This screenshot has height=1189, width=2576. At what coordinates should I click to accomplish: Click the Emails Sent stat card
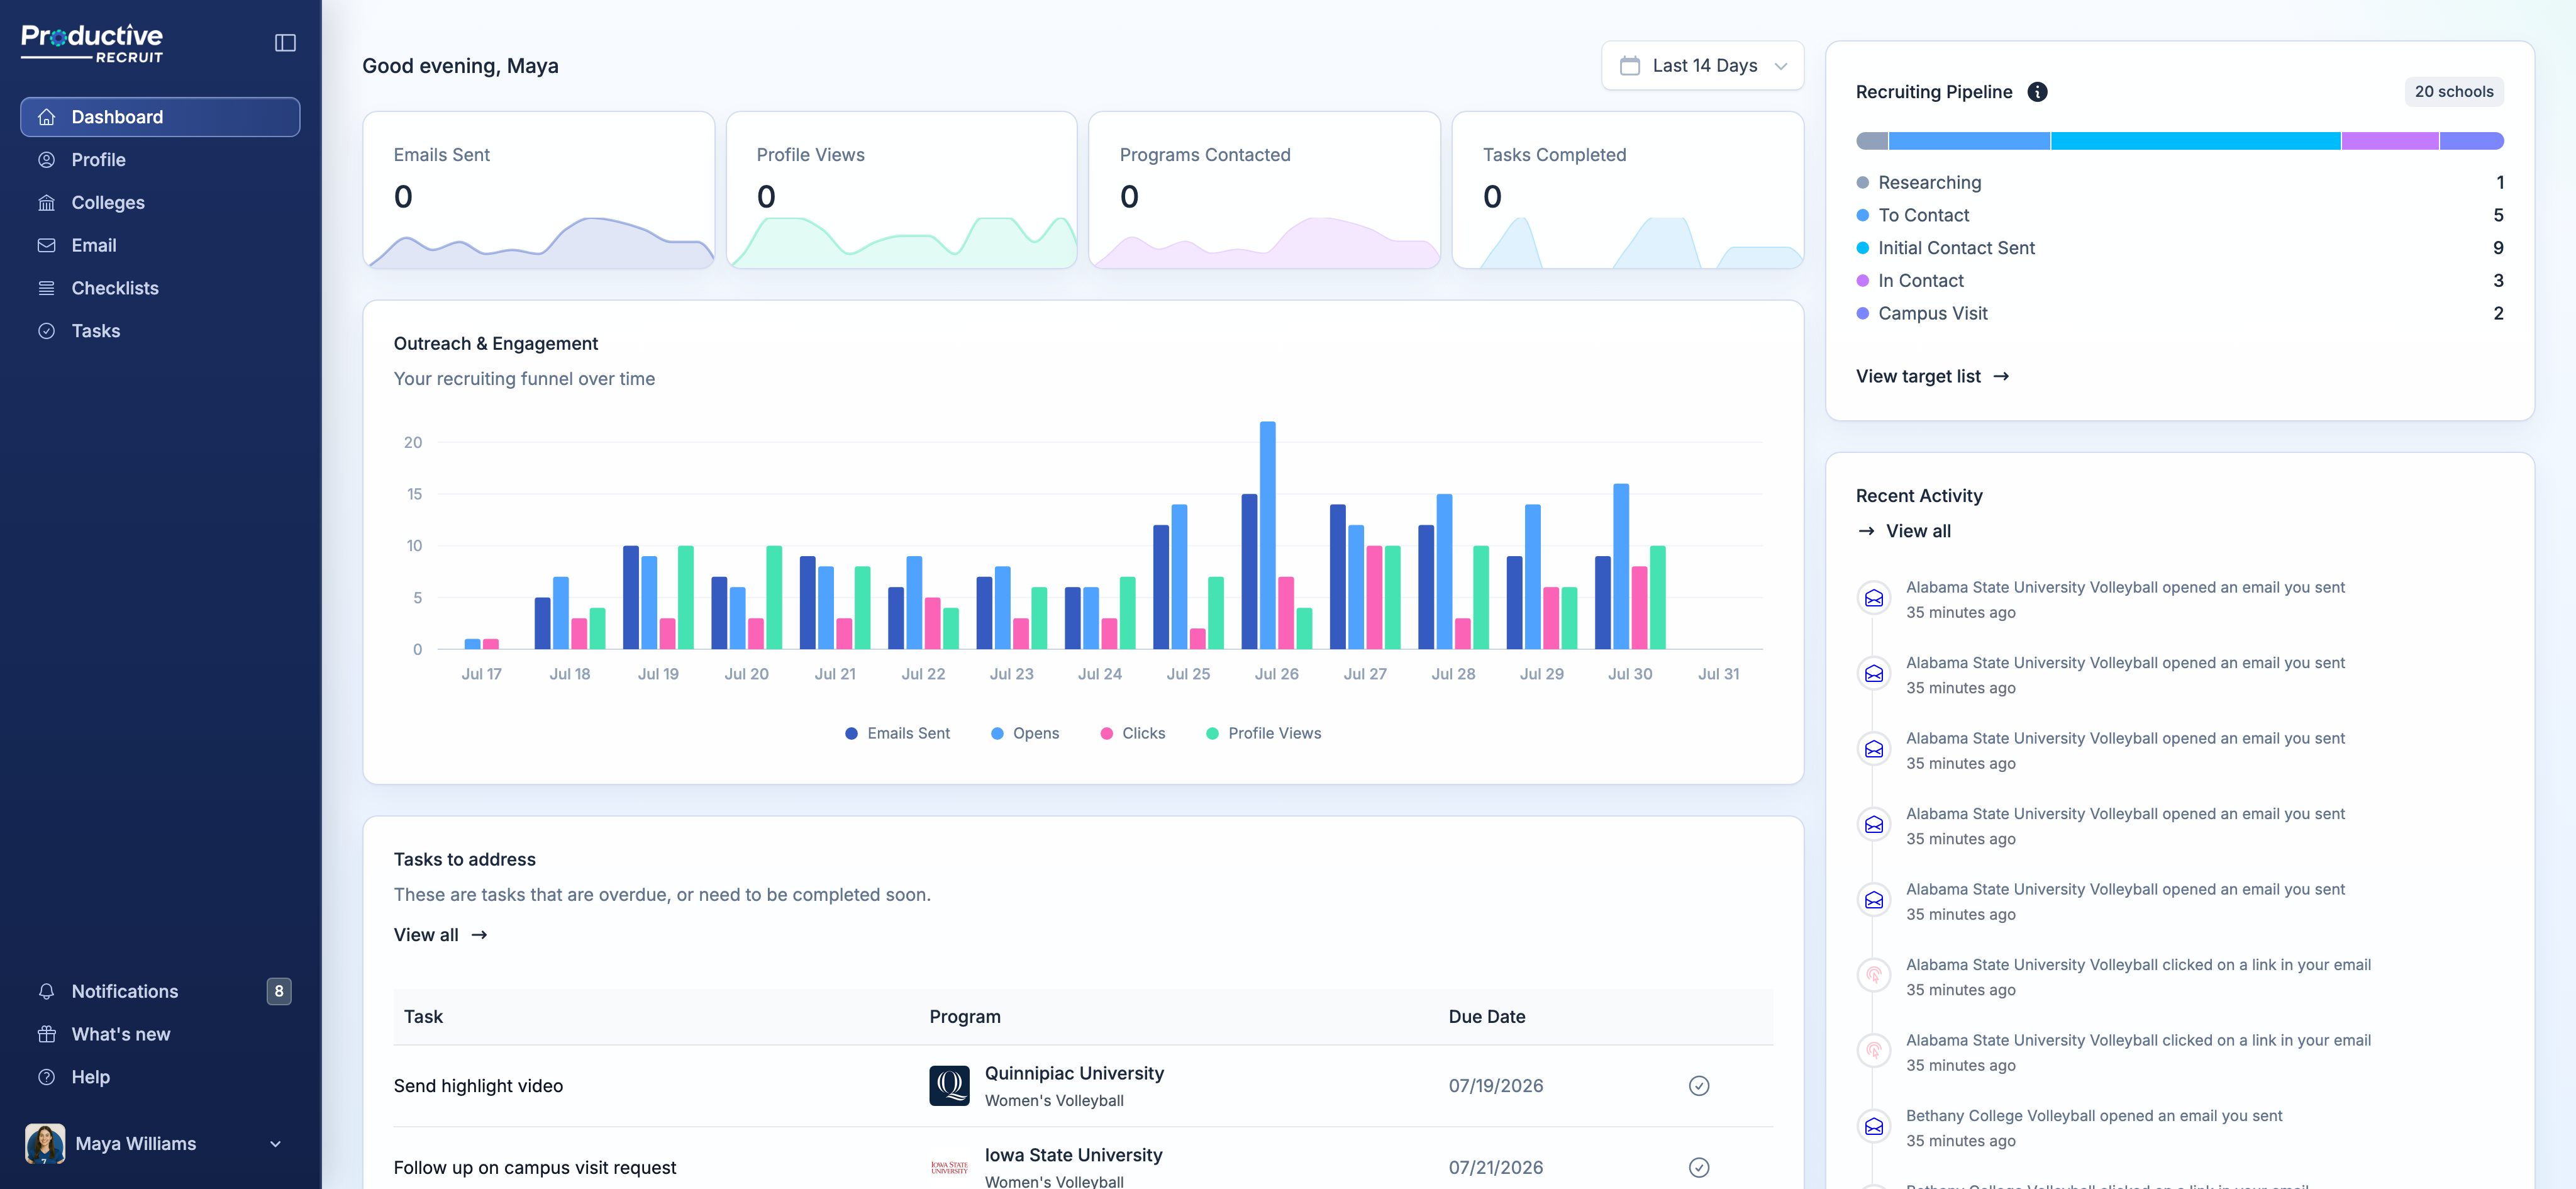(x=538, y=190)
